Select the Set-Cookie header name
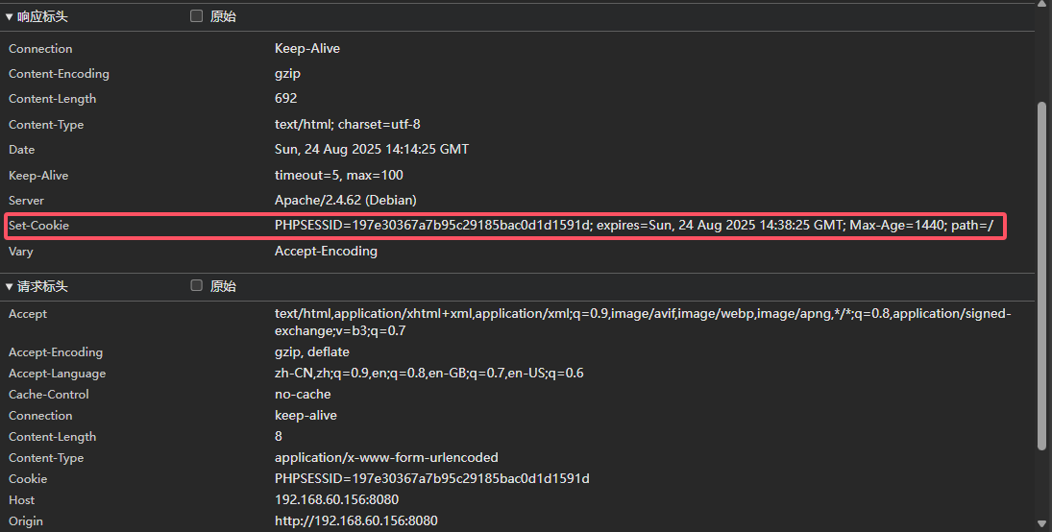Image resolution: width=1052 pixels, height=532 pixels. [39, 226]
